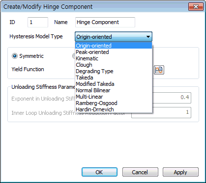The width and height of the screenshot is (206, 183).
Task: Click the Cancel button
Action: [140, 172]
